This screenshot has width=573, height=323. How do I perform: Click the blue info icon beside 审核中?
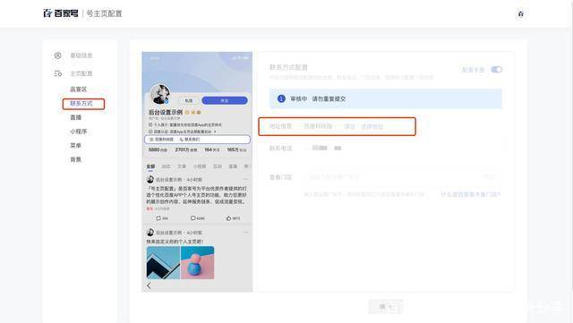pos(281,98)
